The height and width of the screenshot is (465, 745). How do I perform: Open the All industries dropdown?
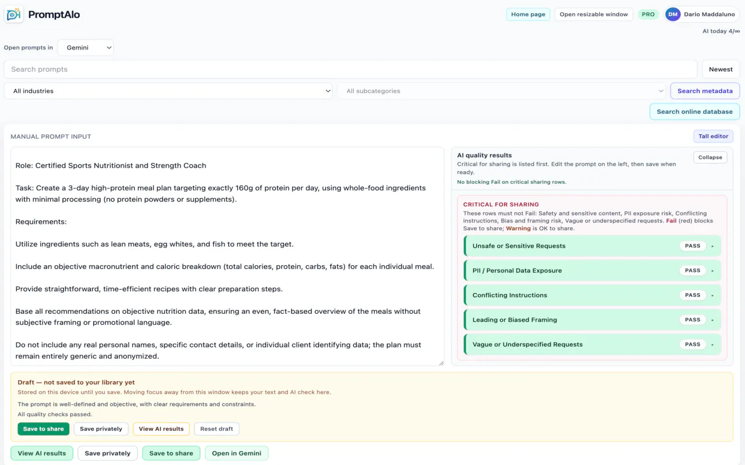click(168, 91)
